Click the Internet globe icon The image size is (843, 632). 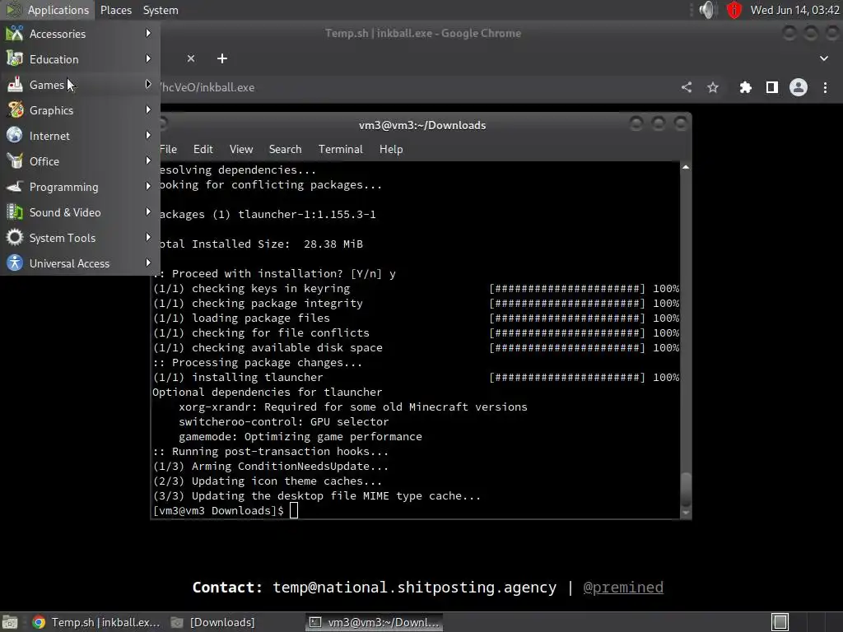[15, 136]
